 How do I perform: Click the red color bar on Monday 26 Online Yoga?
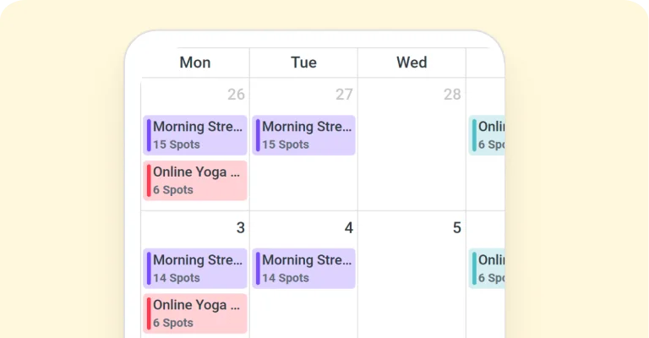pos(149,181)
